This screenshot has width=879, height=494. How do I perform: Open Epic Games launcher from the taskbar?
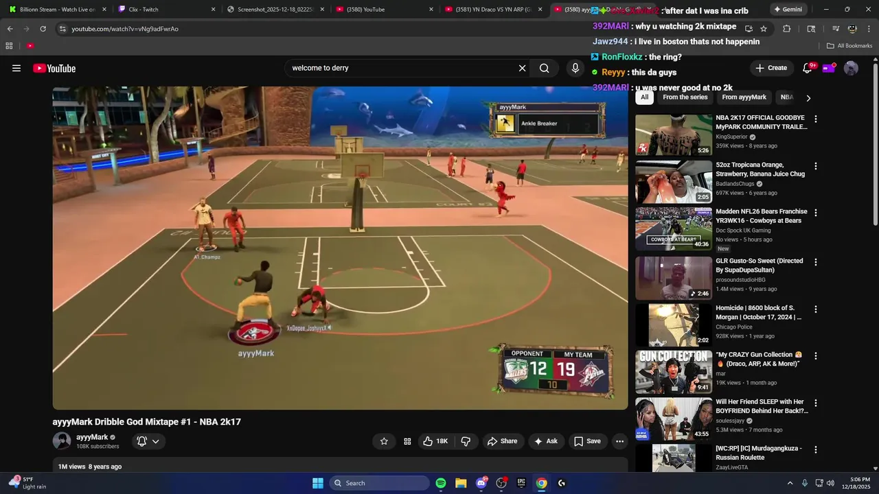click(521, 483)
